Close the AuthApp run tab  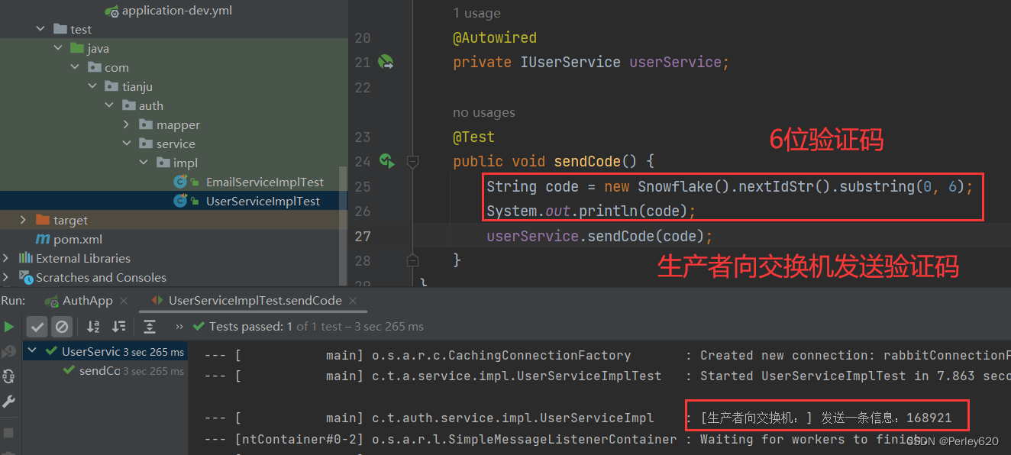tap(124, 301)
